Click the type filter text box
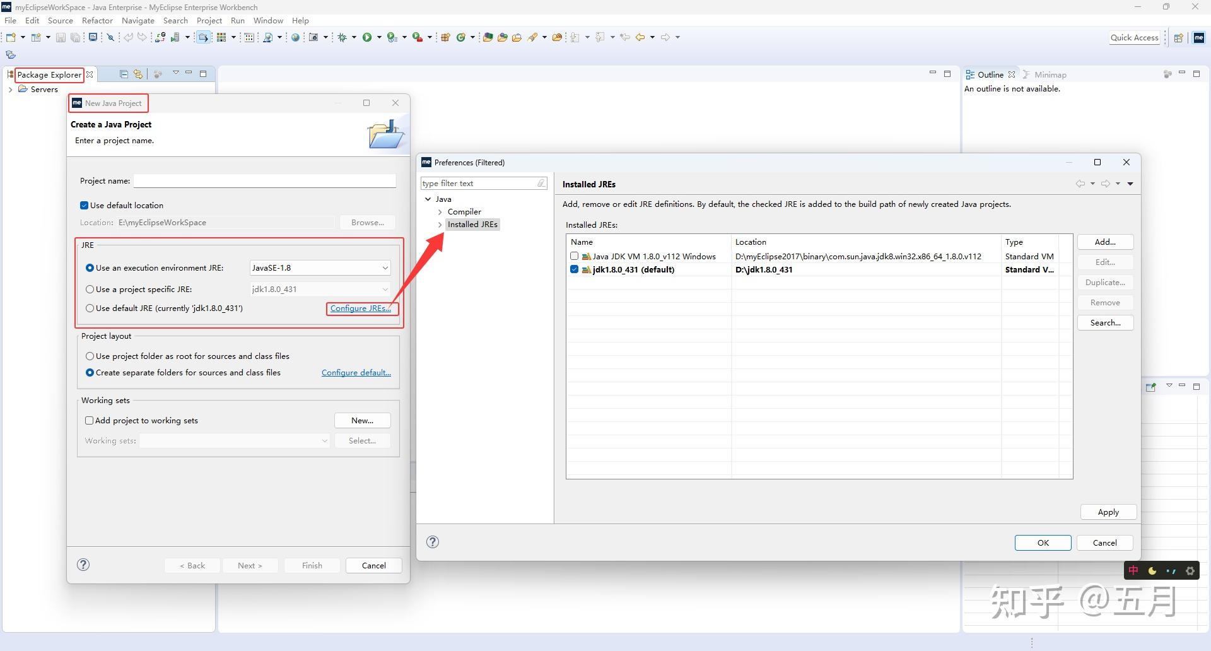1211x651 pixels. [x=479, y=184]
